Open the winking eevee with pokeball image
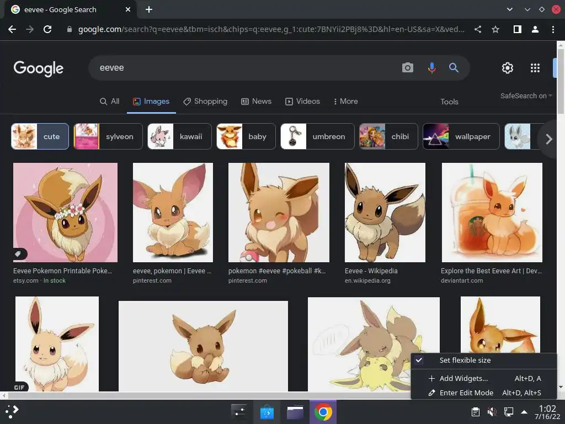 click(279, 213)
